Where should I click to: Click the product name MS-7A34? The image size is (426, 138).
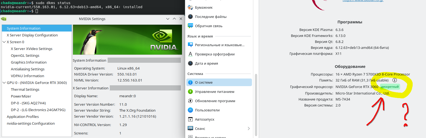point(343,99)
